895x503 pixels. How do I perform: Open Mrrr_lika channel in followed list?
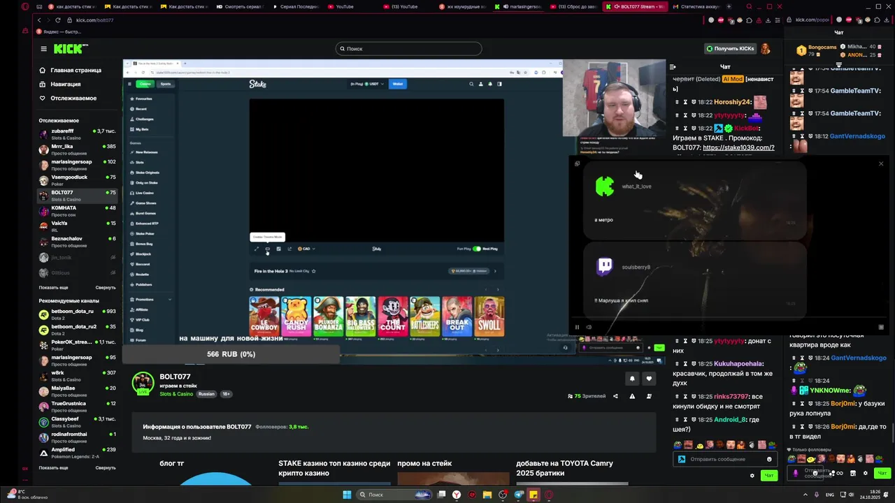pyautogui.click(x=77, y=150)
